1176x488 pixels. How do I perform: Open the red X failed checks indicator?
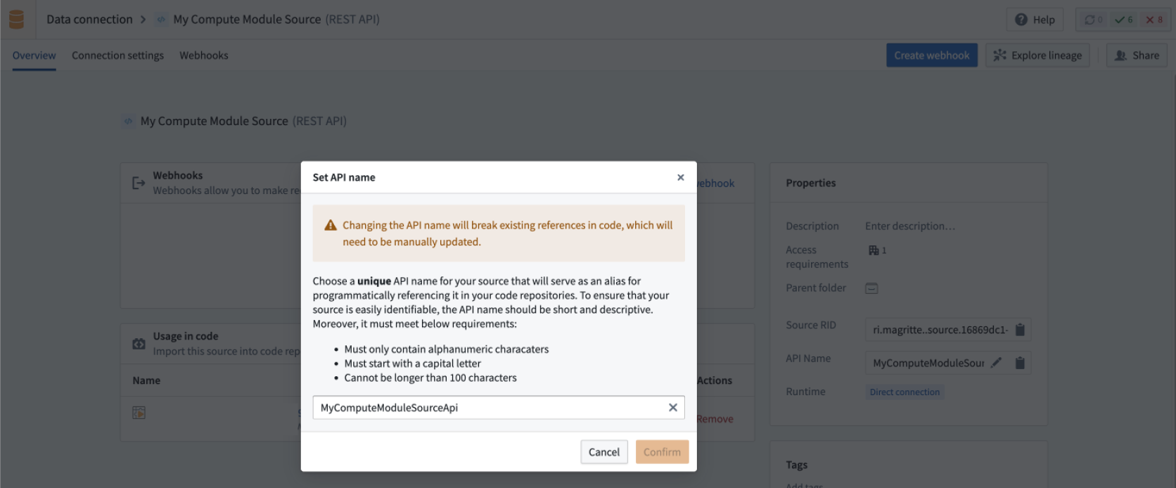pos(1154,19)
